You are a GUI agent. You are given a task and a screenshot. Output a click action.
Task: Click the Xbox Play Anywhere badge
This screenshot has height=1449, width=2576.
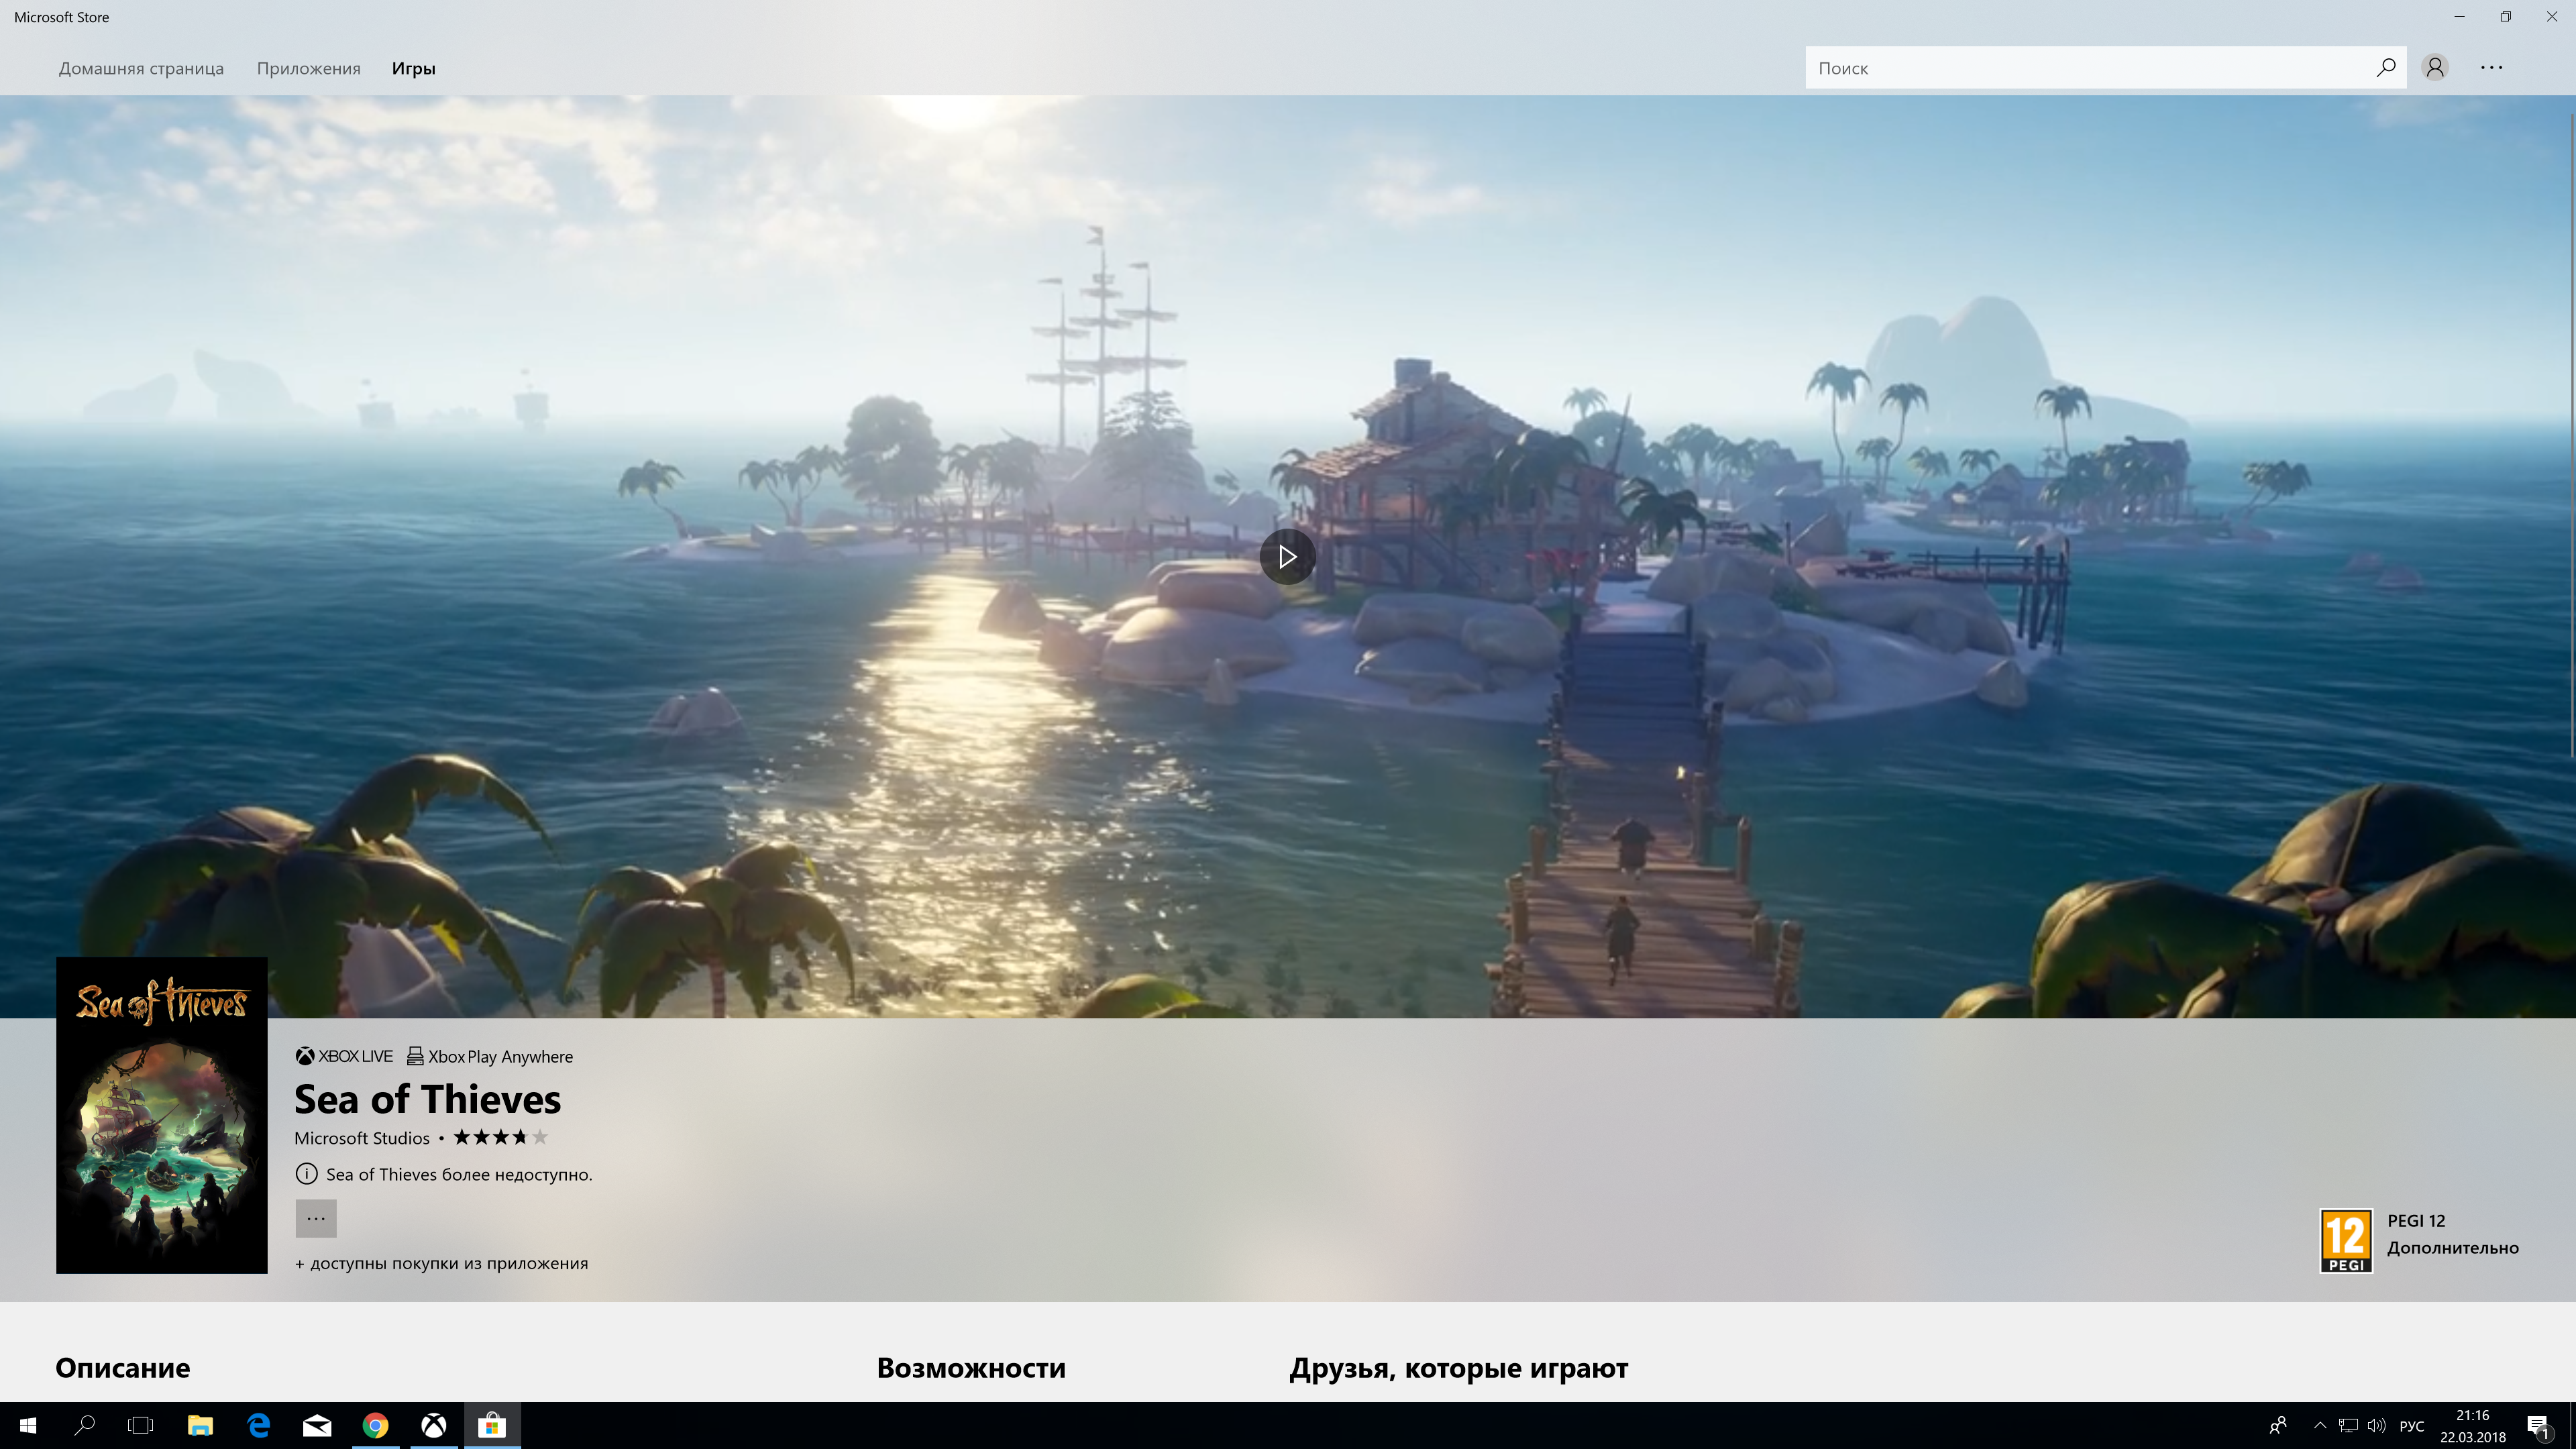click(490, 1056)
